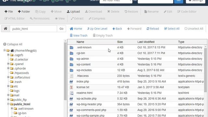This screenshot has width=208, height=117.
Task: Click the Forward navigation link
Action: point(134,29)
